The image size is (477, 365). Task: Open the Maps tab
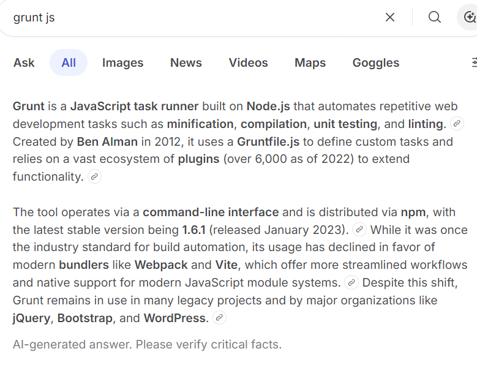point(310,62)
